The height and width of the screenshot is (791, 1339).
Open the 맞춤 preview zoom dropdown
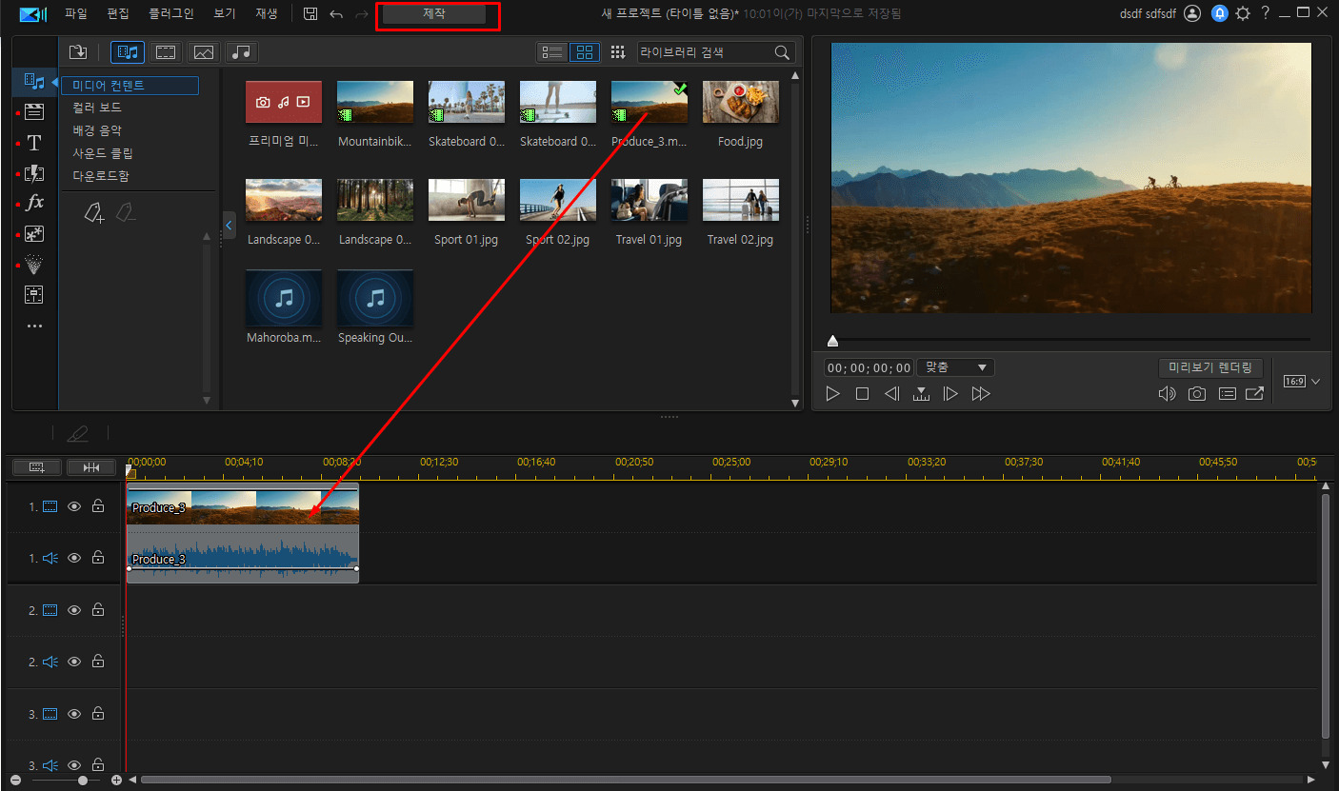[955, 367]
